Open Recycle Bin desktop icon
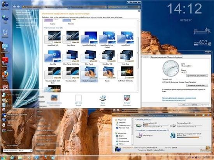Image resolution: width=214 pixels, height=160 pixels. [5, 33]
